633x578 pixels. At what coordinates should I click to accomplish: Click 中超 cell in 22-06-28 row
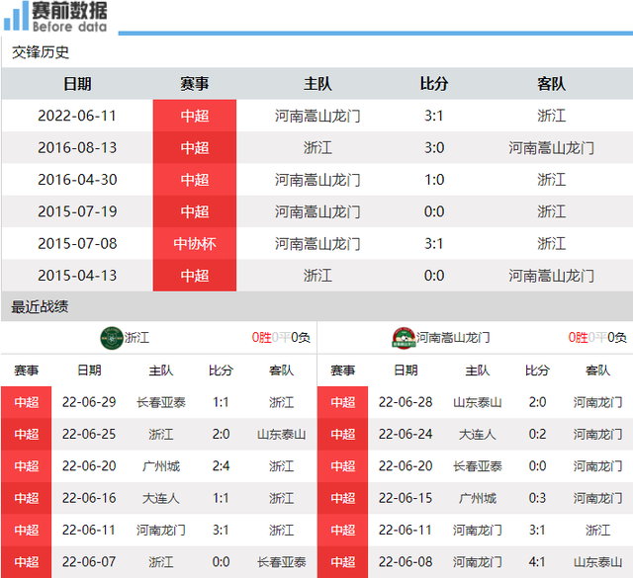coord(343,402)
